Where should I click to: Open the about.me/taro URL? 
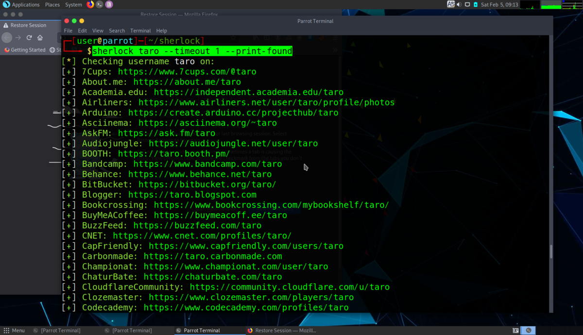(x=187, y=82)
